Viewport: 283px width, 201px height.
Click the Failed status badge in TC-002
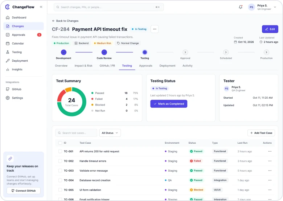click(196, 161)
